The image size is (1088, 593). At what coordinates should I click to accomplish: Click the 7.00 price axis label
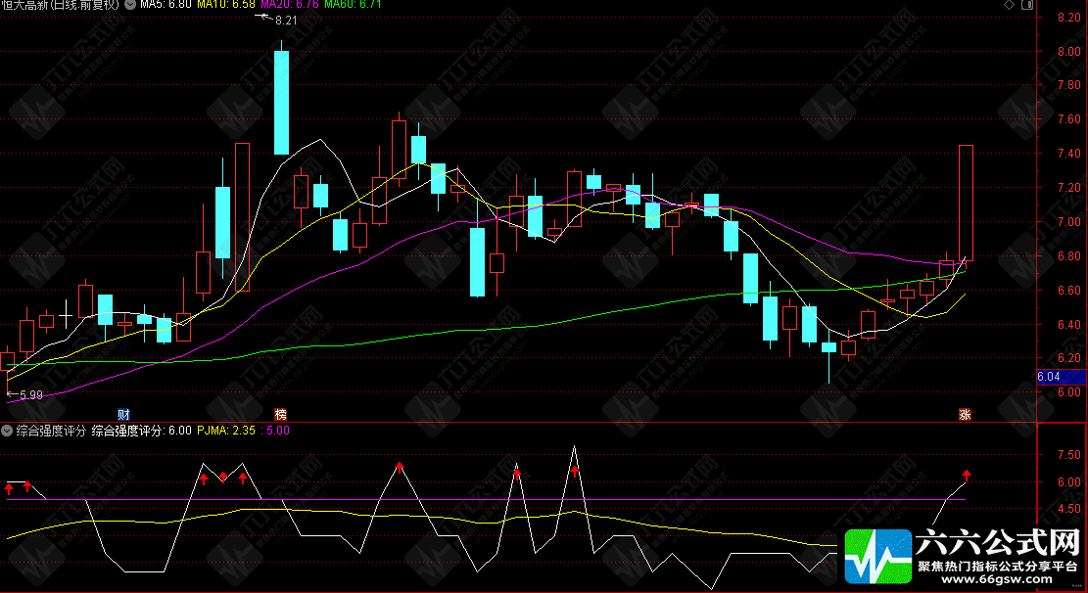tap(1068, 222)
